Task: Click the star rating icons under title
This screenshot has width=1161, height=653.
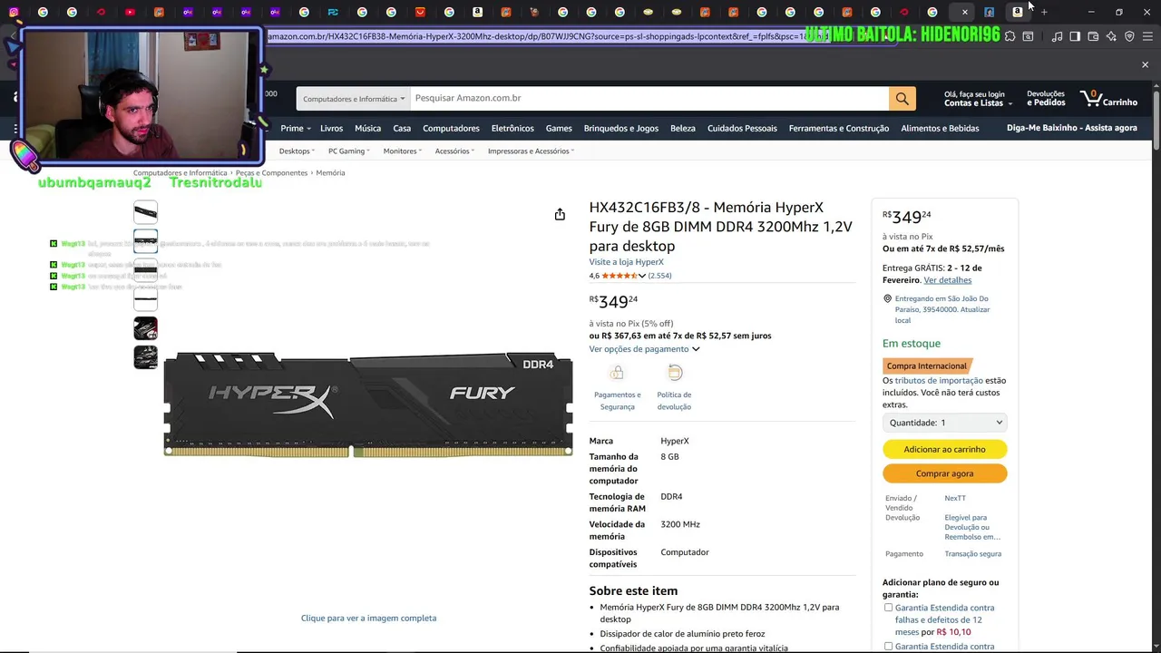Action: pos(620,276)
